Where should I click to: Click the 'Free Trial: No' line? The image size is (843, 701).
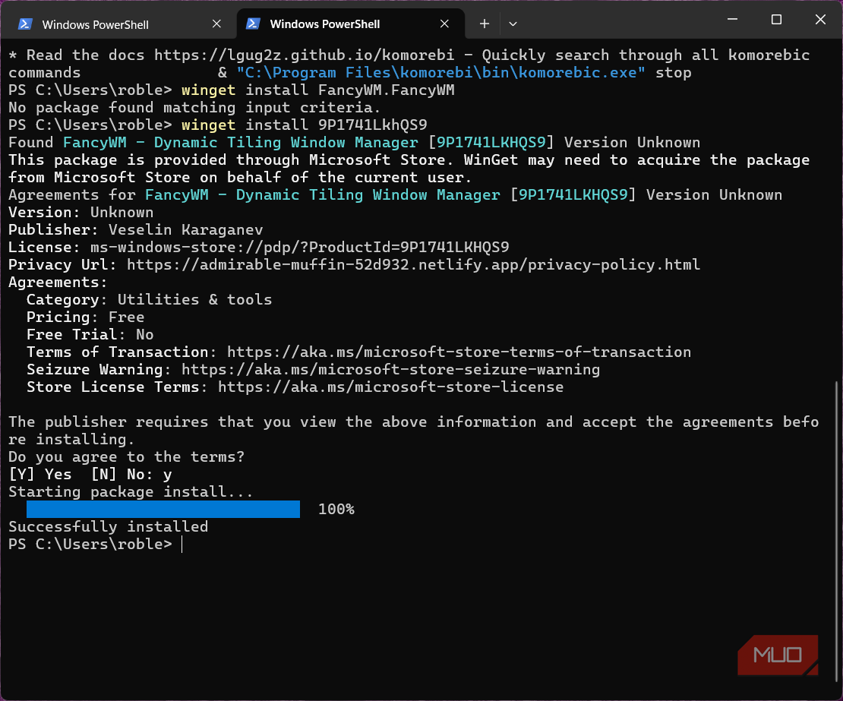tap(90, 335)
